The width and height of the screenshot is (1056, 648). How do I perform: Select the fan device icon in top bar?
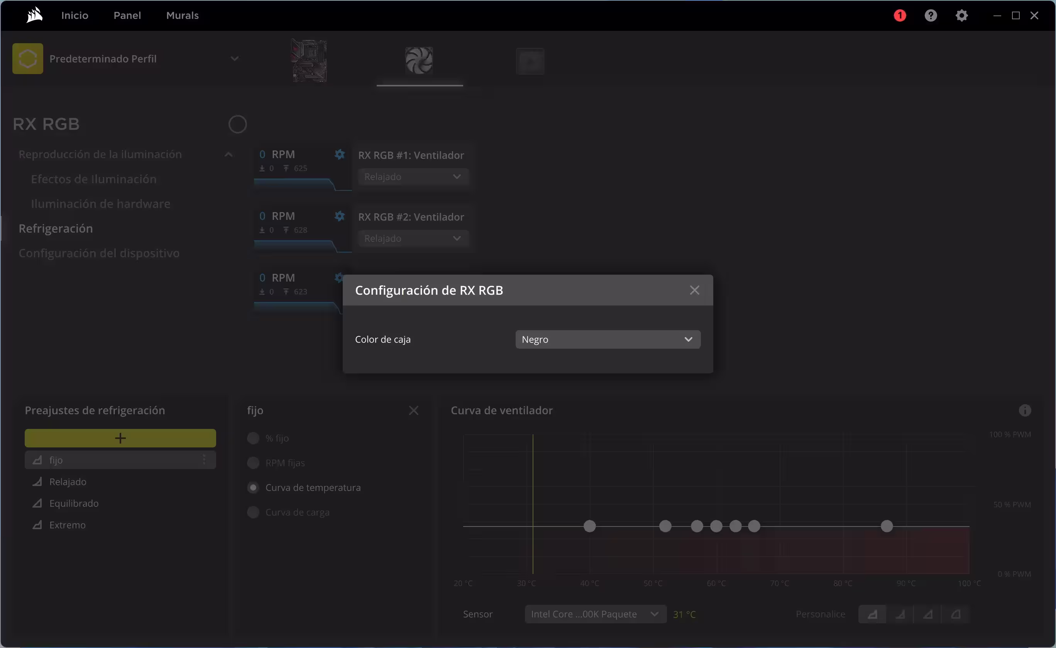tap(419, 61)
